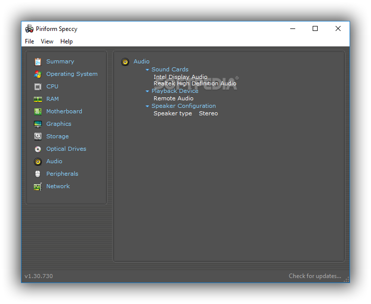
Task: Open the Operating System section
Action: pyautogui.click(x=72, y=74)
